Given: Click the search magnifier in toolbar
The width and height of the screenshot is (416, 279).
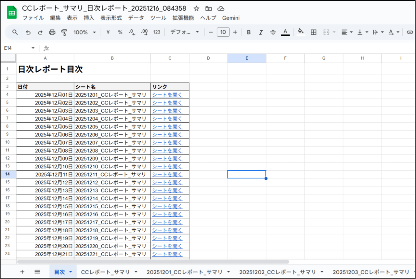Looking at the screenshot, I should (x=15, y=32).
